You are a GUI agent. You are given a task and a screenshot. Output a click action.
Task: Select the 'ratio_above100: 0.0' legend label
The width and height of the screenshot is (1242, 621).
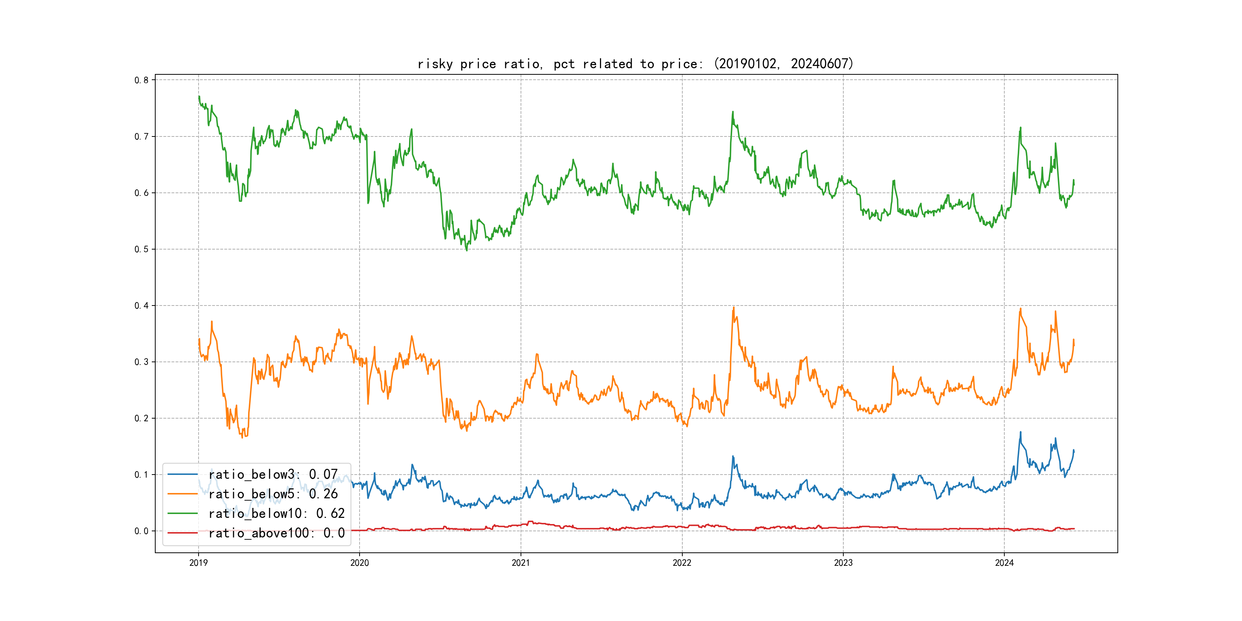pos(276,533)
